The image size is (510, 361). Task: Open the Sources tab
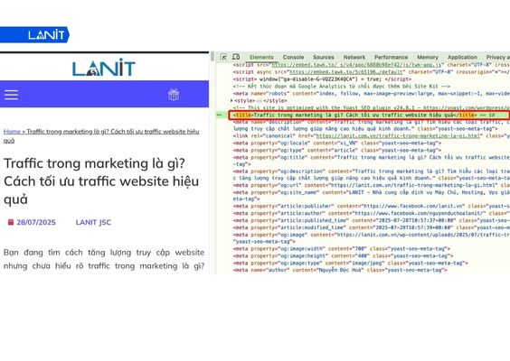(x=324, y=57)
